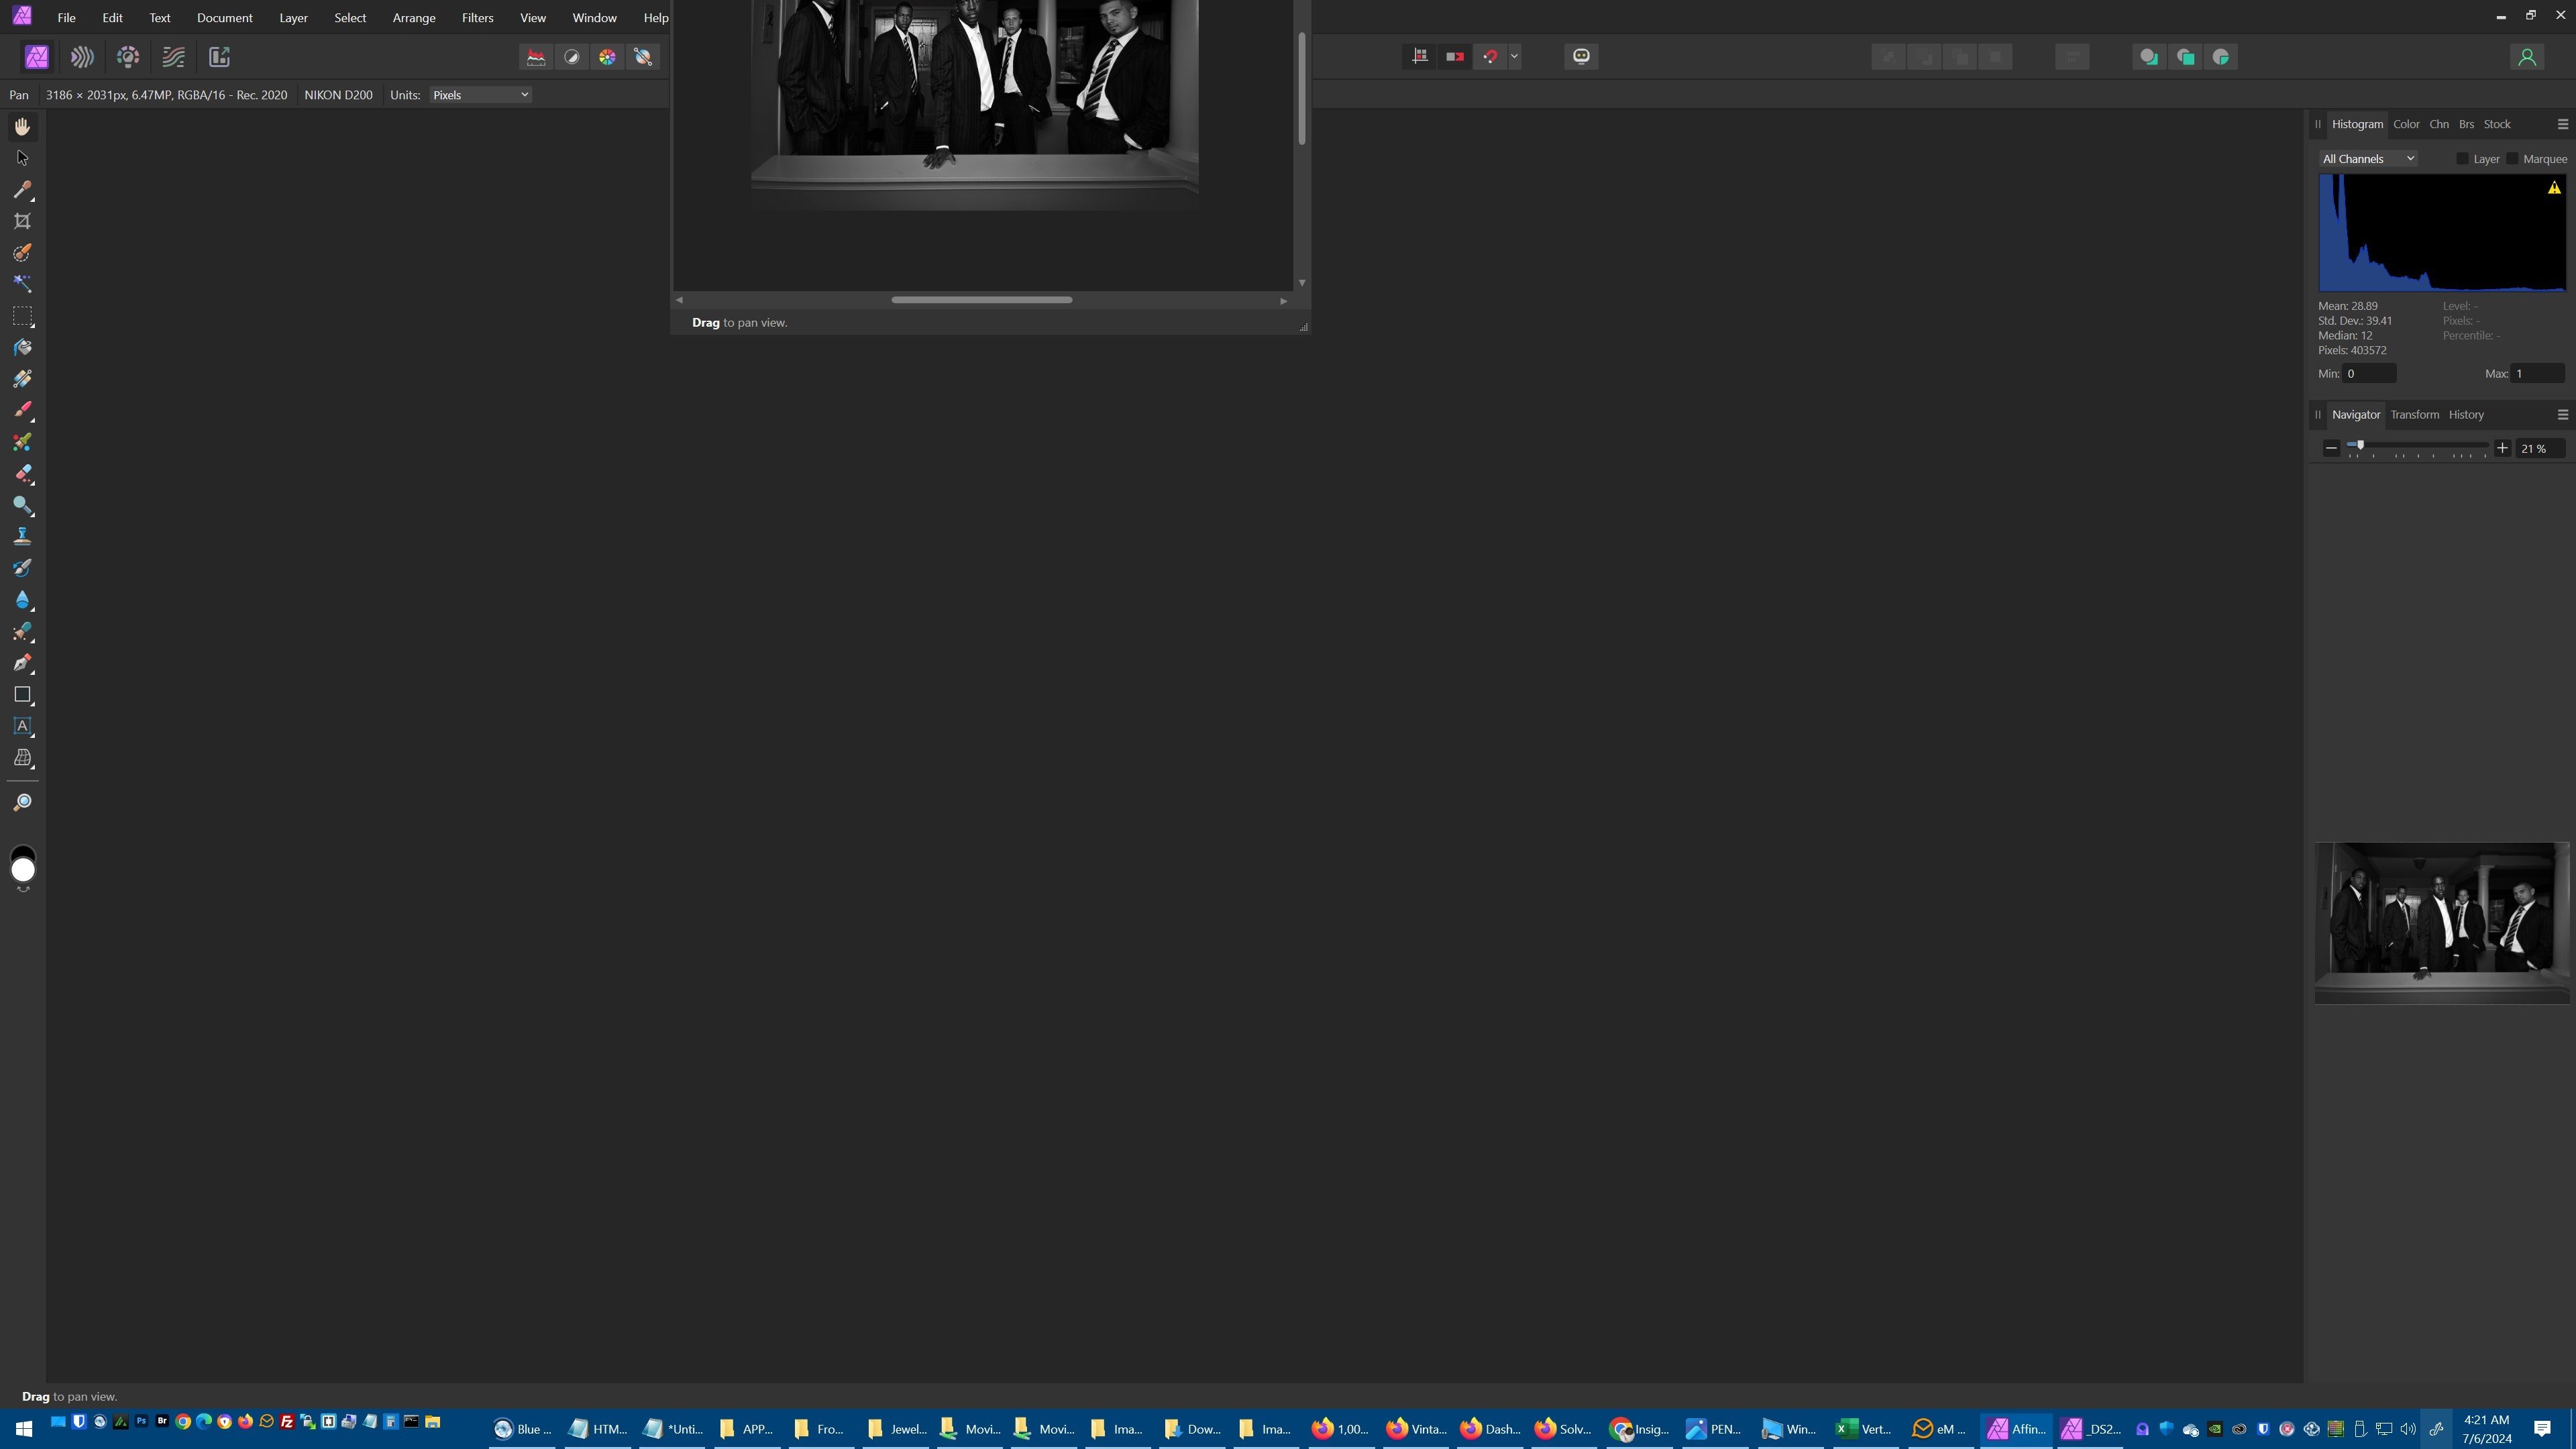Image resolution: width=2576 pixels, height=1449 pixels.
Task: Click the minus button to zoom out Navigator
Action: pyautogui.click(x=2331, y=448)
